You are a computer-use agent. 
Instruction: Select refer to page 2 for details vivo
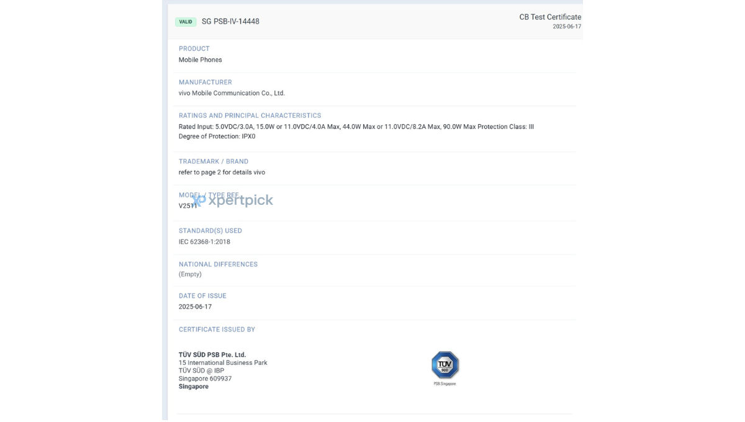point(222,173)
